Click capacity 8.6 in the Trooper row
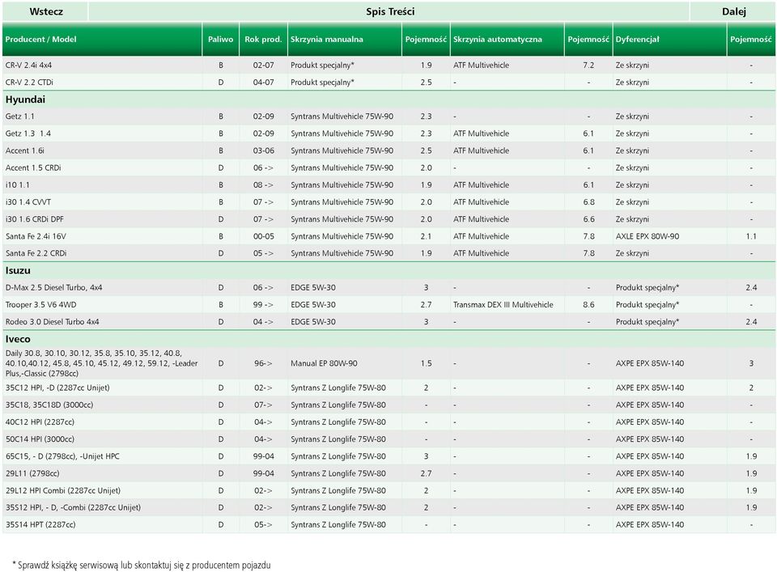The height and width of the screenshot is (572, 777). coord(588,304)
